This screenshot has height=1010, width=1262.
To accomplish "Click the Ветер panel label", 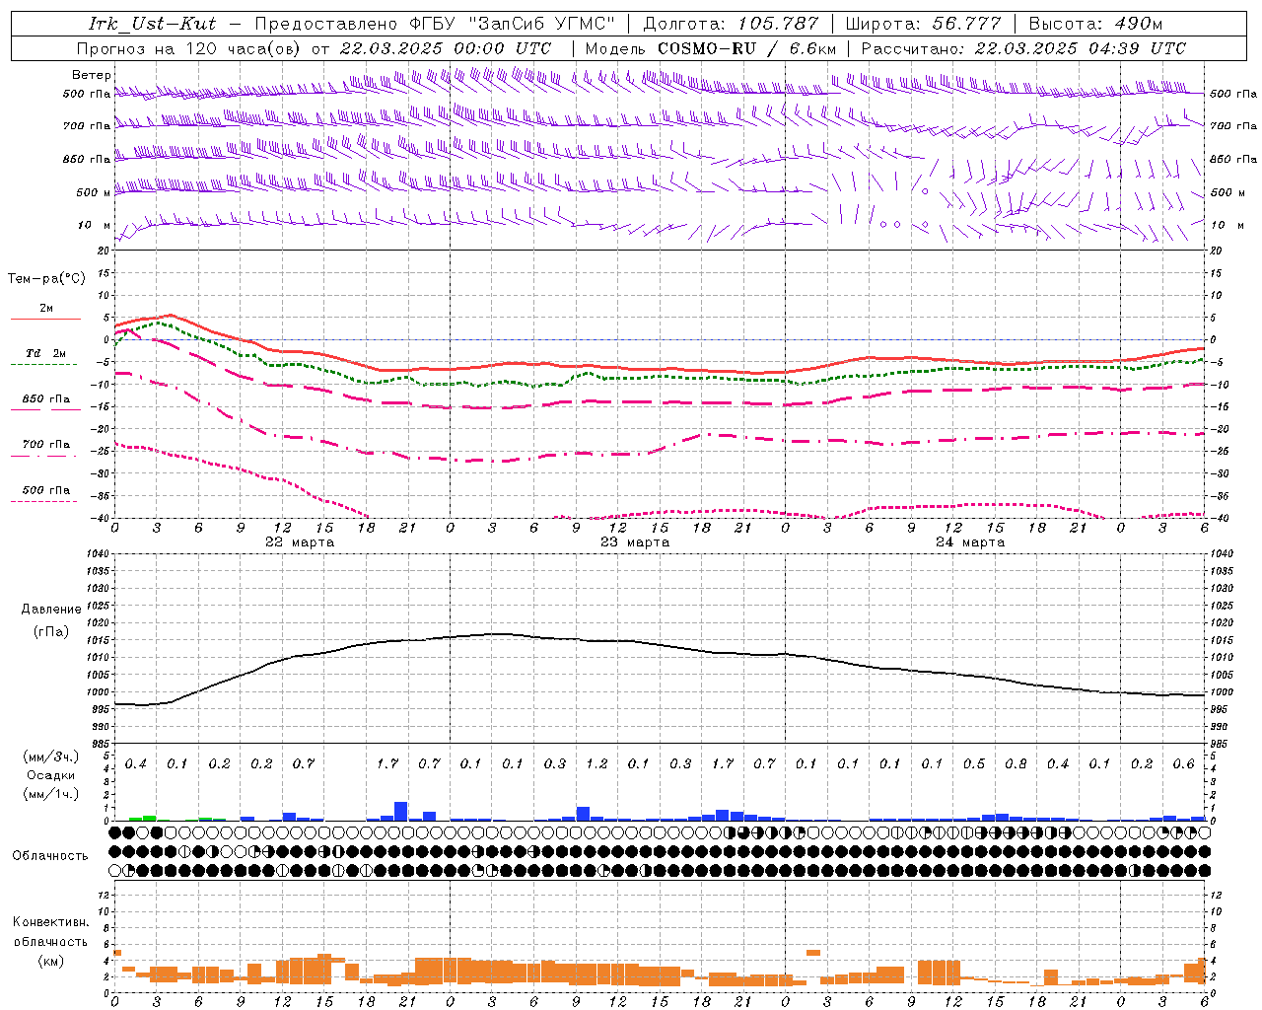I will pos(91,75).
